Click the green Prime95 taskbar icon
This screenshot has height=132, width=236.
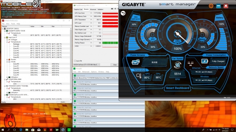click(x=69, y=130)
